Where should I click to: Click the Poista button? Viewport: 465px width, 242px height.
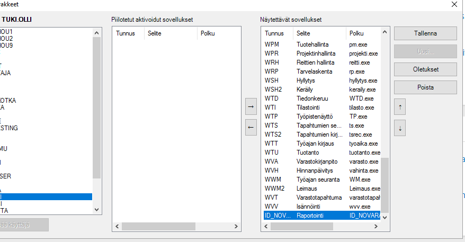[x=425, y=87]
